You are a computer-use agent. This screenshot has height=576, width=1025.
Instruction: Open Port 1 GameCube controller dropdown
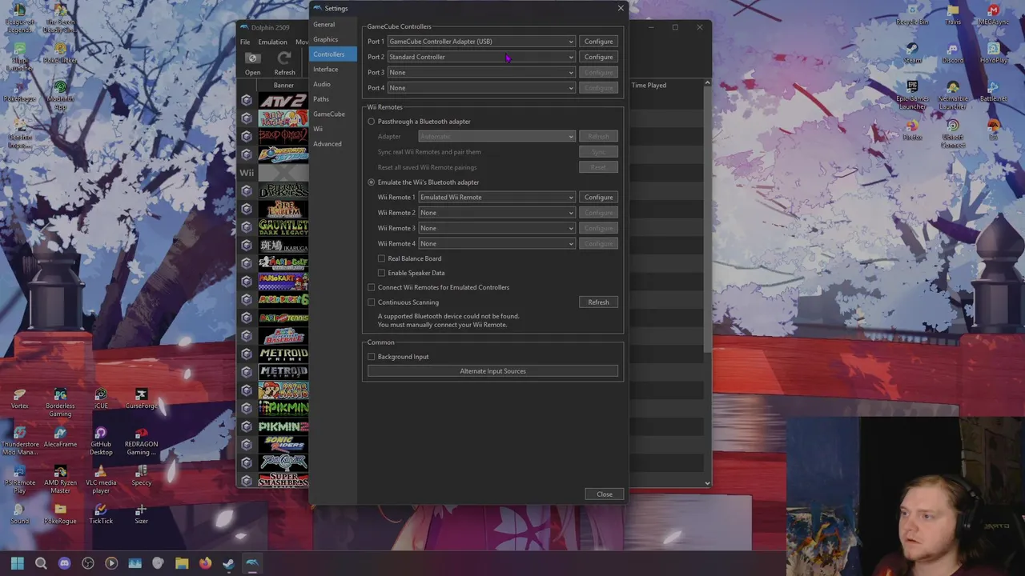pos(481,42)
